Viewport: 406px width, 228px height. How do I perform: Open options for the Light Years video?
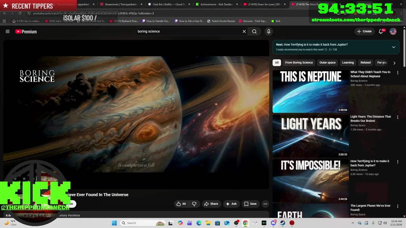pos(397,117)
